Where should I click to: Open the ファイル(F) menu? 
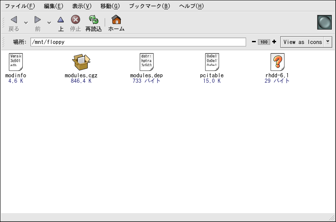tap(20, 6)
